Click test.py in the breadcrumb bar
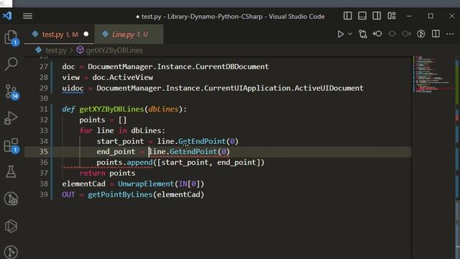This screenshot has height=259, width=460. point(56,50)
